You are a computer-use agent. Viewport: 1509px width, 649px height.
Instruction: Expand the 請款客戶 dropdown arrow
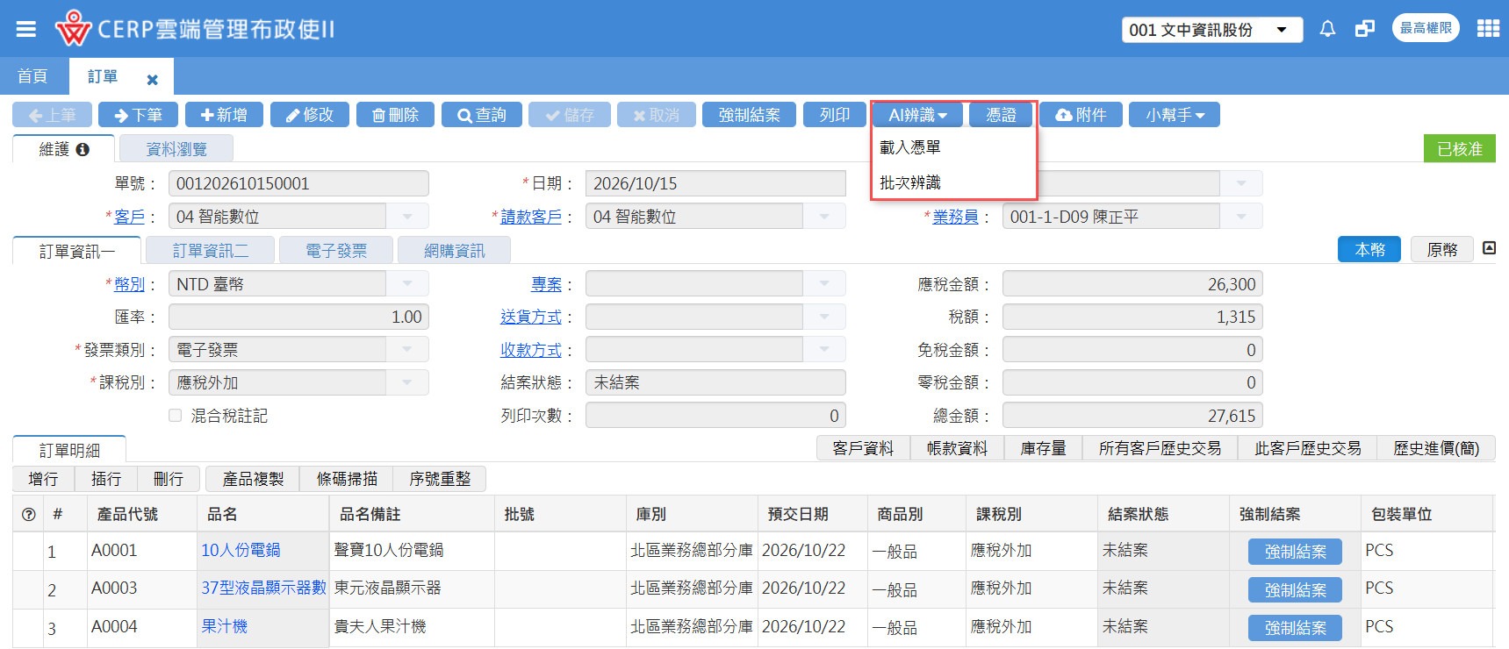coord(824,216)
